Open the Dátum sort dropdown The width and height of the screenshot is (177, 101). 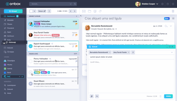coord(42,11)
